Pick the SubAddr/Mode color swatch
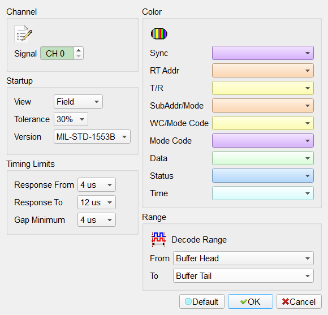The image size is (328, 315). (263, 106)
